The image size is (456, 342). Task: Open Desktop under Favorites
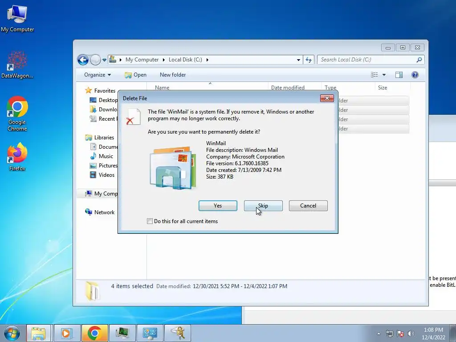coord(104,100)
